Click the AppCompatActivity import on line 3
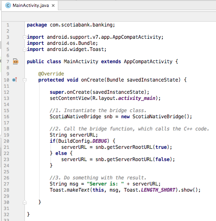Viewport: 216px width, 221px height. 105,37
